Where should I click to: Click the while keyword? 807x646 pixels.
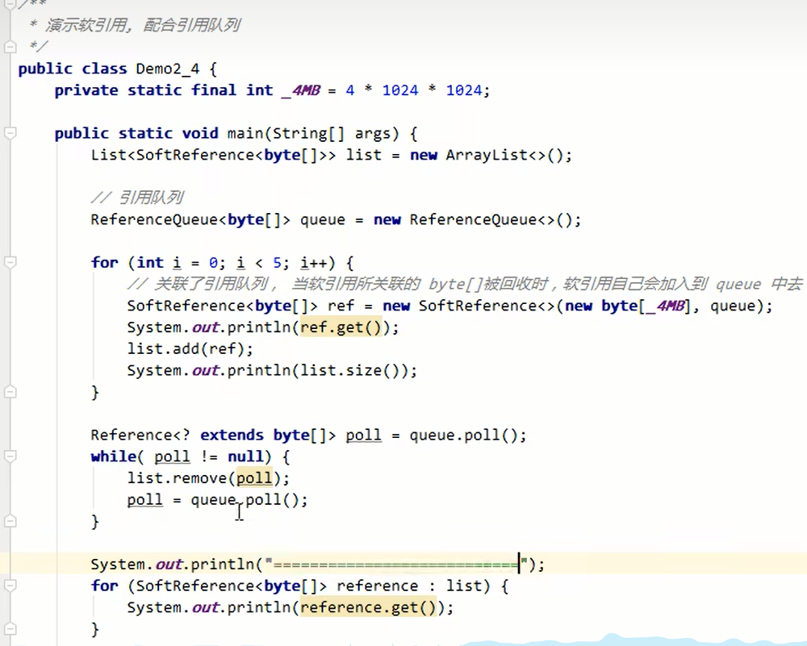coord(114,456)
